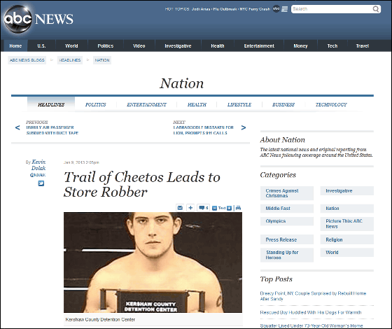This screenshot has height=329, width=392.
Task: Open Standing Up for Heroes category
Action: [287, 255]
